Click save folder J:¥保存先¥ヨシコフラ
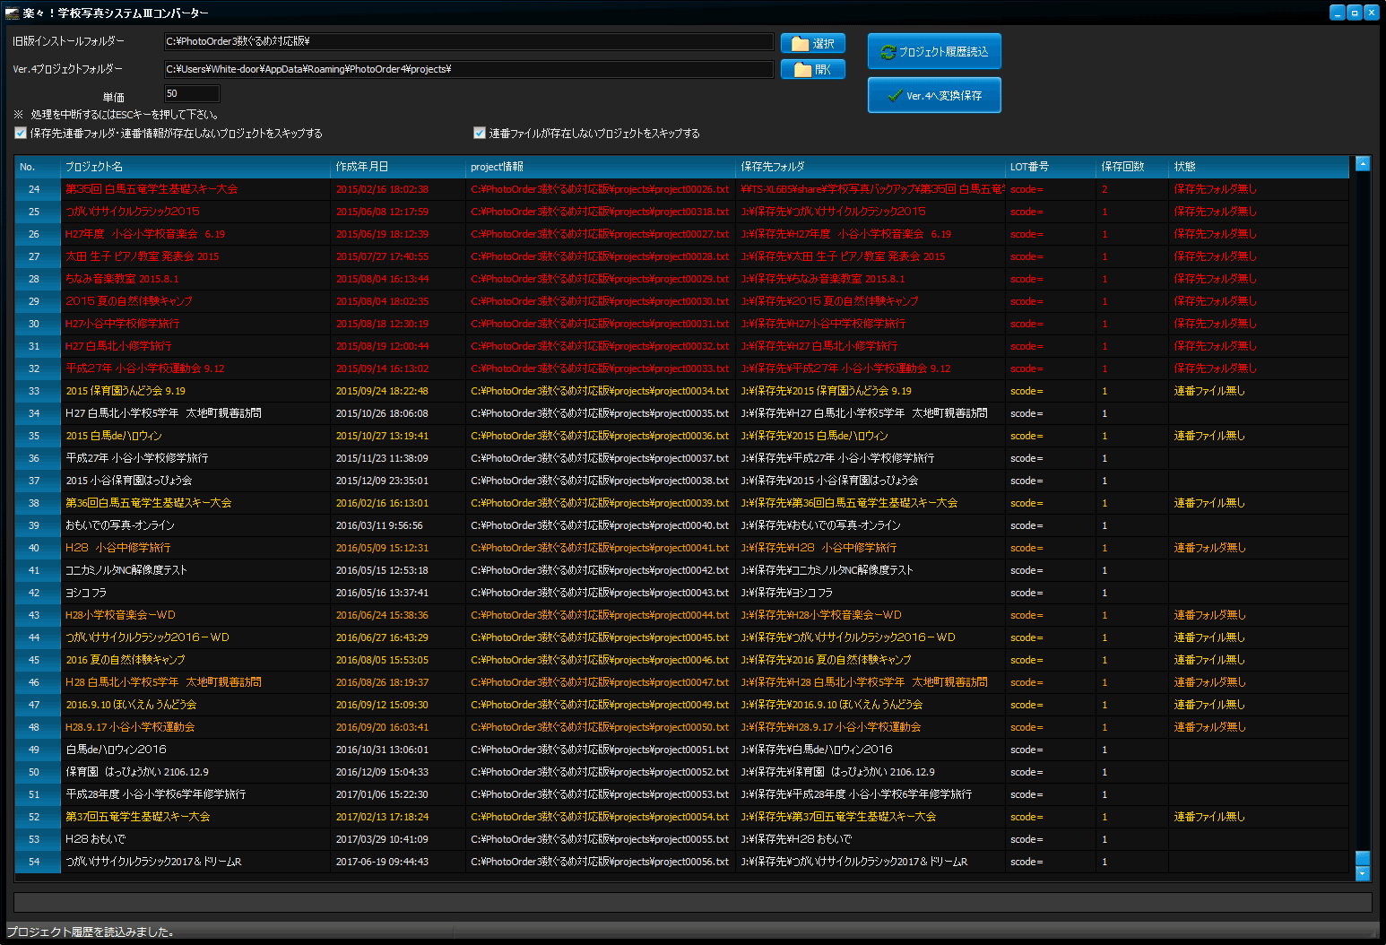1386x945 pixels. (x=786, y=593)
